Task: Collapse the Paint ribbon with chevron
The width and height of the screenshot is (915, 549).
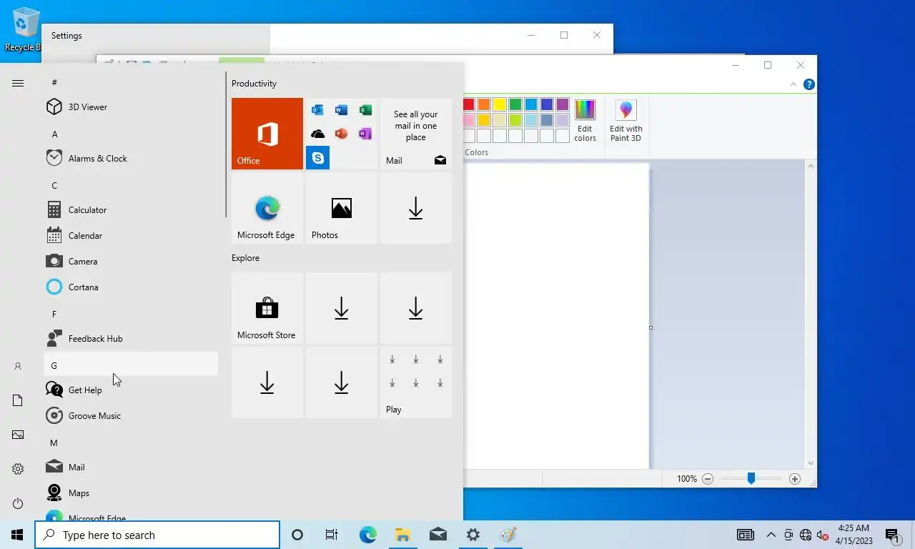Action: click(x=793, y=84)
